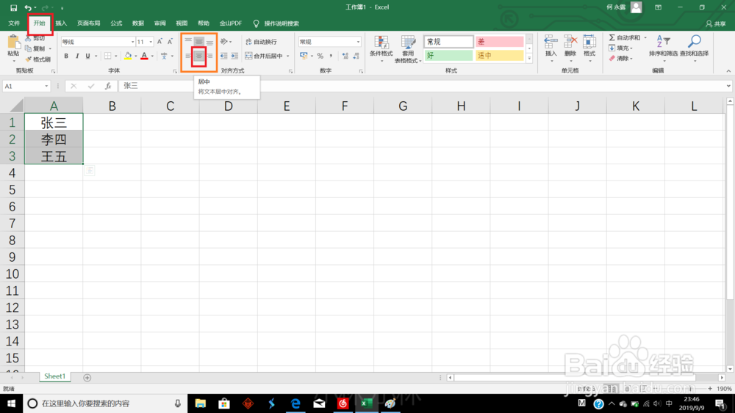Open the Clear (清除) dropdown
735x413 pixels.
[621, 58]
